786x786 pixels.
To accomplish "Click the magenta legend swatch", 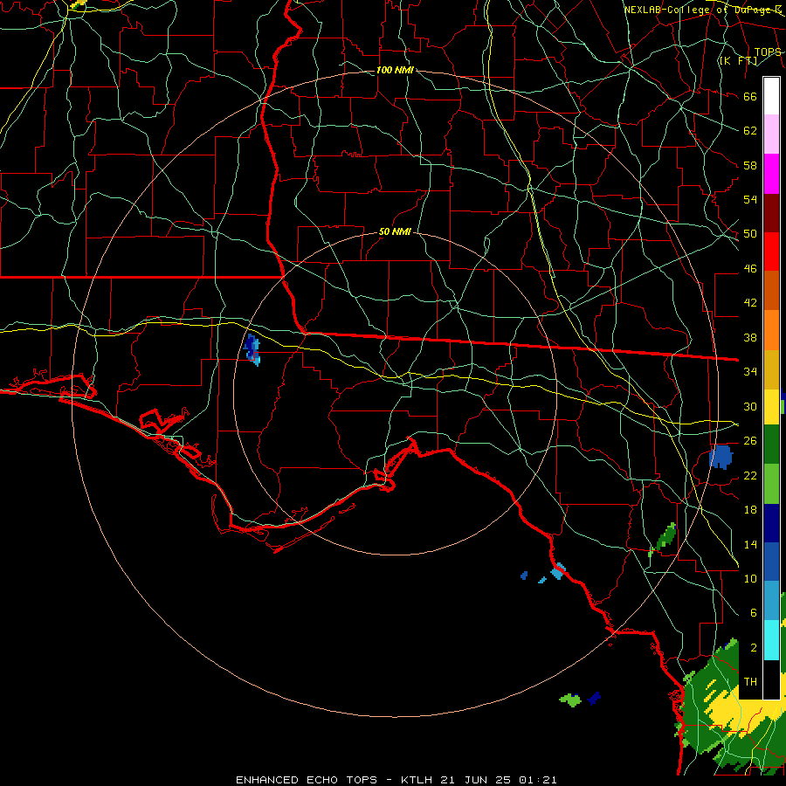I will [x=771, y=174].
